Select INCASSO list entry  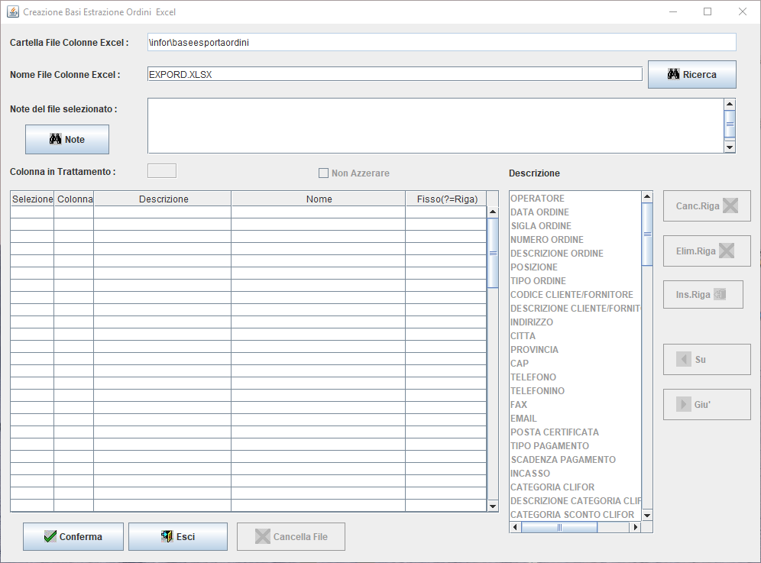(575, 473)
